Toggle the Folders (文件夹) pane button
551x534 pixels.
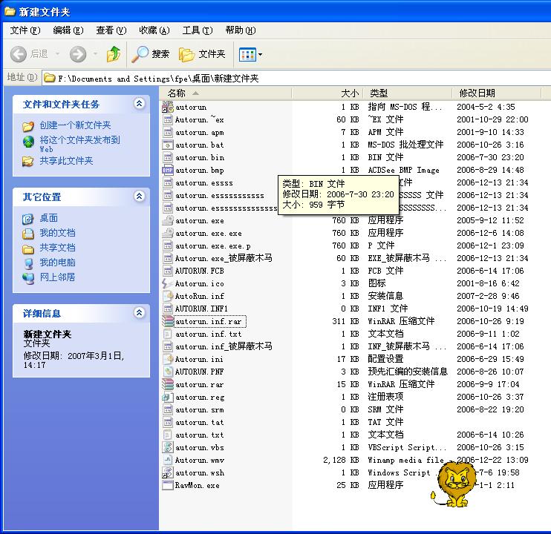pyautogui.click(x=202, y=54)
